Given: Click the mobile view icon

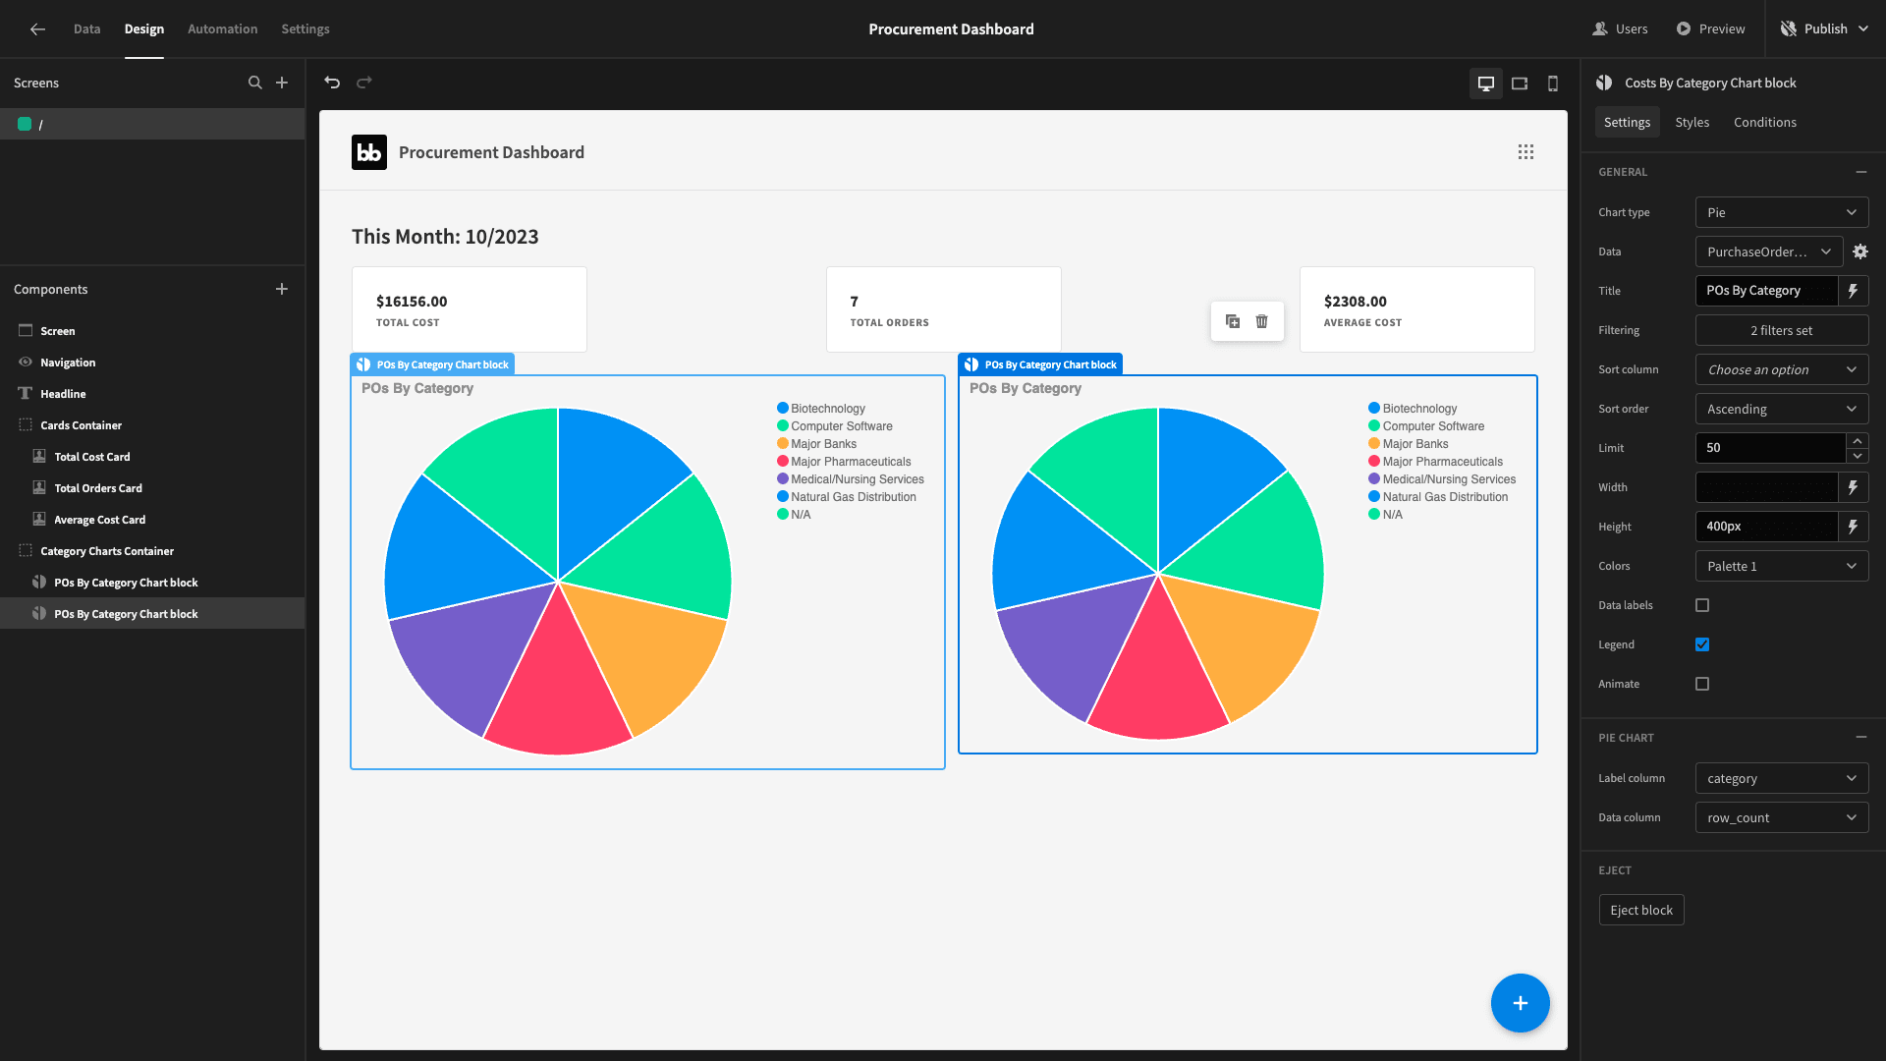Looking at the screenshot, I should coord(1552,83).
